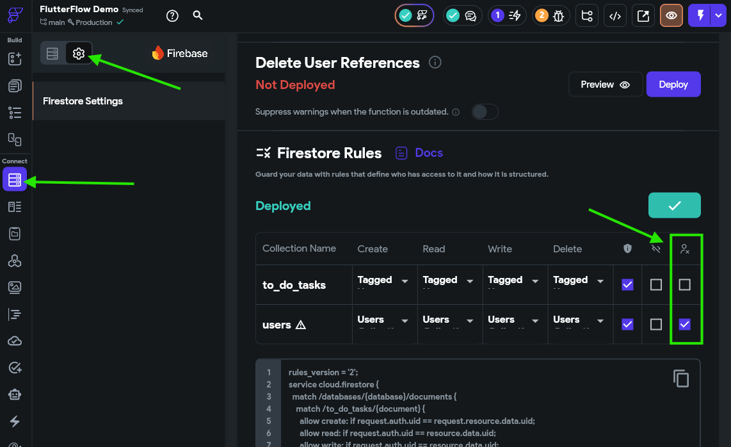Open the Firestore database sidebar icon
Image resolution: width=731 pixels, height=447 pixels.
click(x=15, y=179)
